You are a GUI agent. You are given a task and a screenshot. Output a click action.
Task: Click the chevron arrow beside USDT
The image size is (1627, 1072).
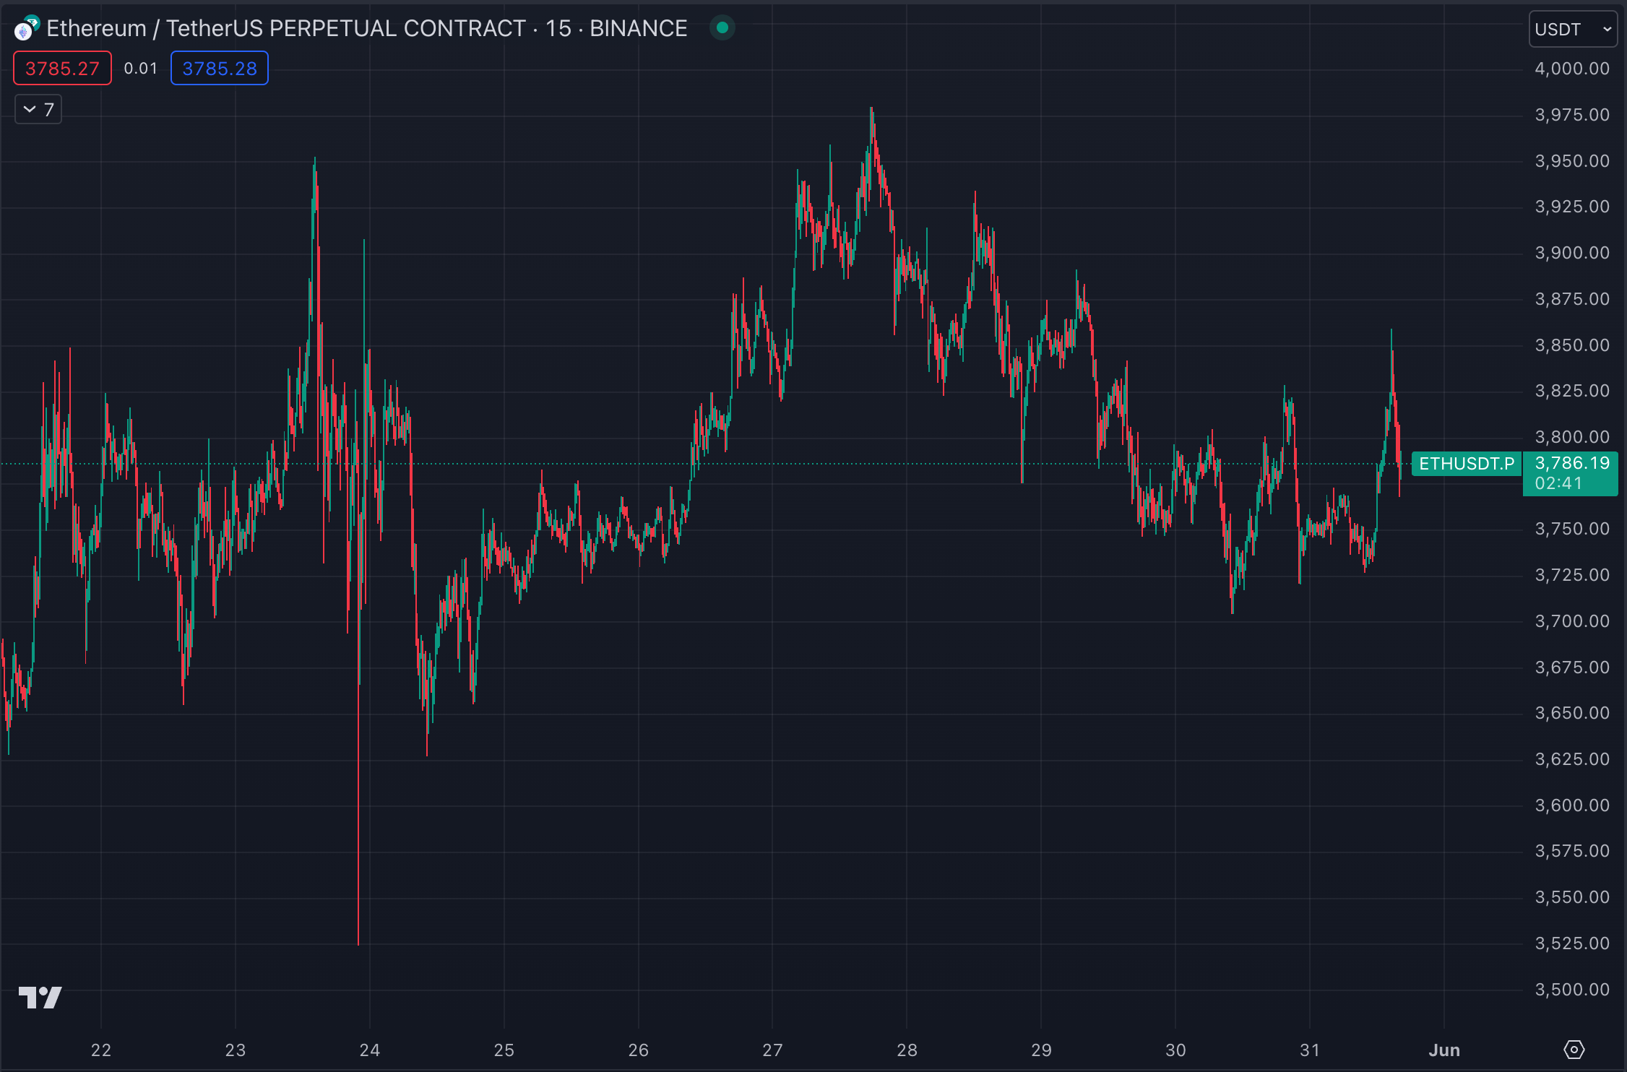pyautogui.click(x=1607, y=30)
